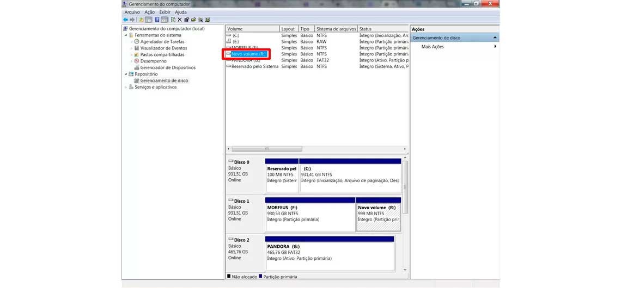This screenshot has width=621, height=288.
Task: Open the Ajuda menu
Action: pos(181,12)
